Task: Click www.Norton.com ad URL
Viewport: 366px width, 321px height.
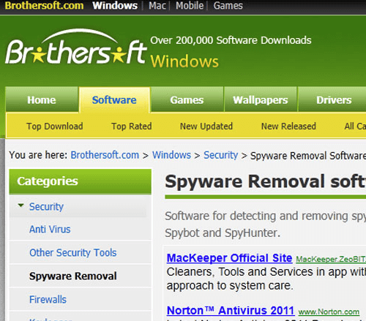Action: tap(329, 311)
